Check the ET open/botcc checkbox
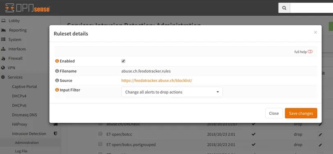This screenshot has height=154, width=333. 100,134
